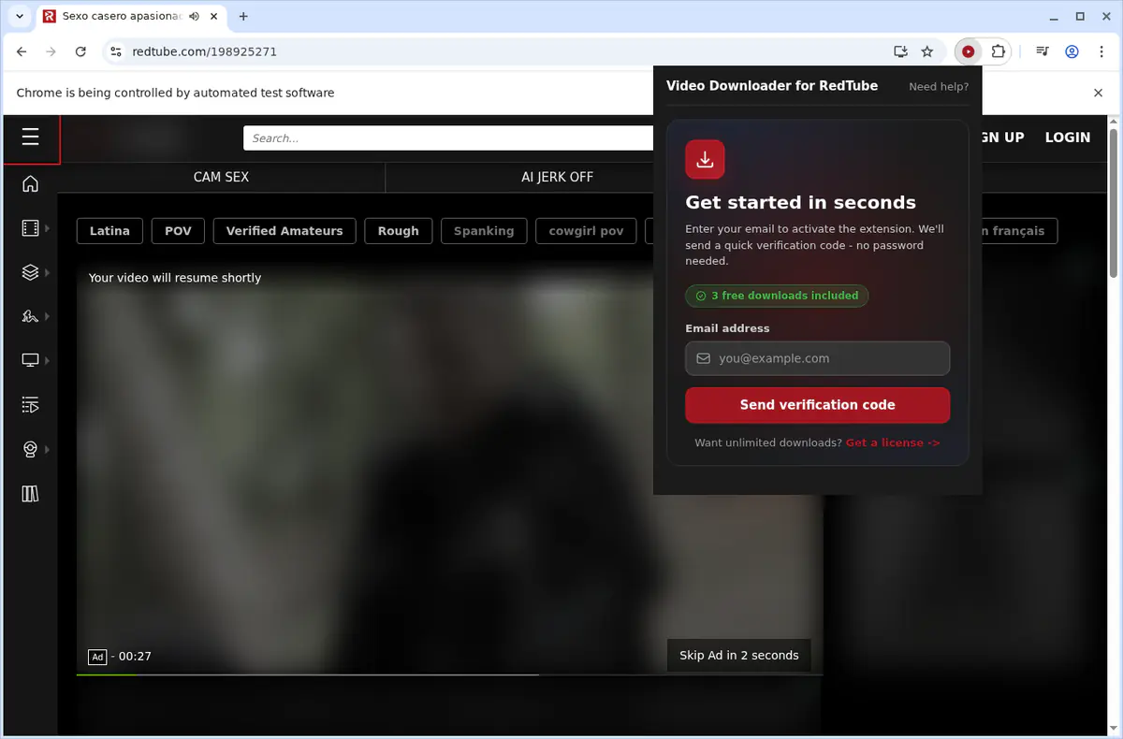Expand the Videos sidebar submenu arrow

coord(47,228)
